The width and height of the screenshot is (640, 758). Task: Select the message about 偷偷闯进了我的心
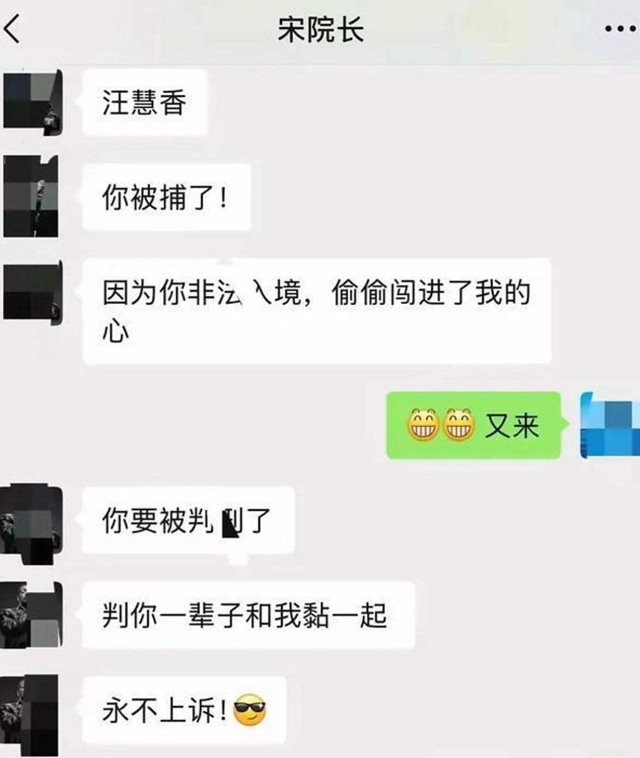pos(316,311)
